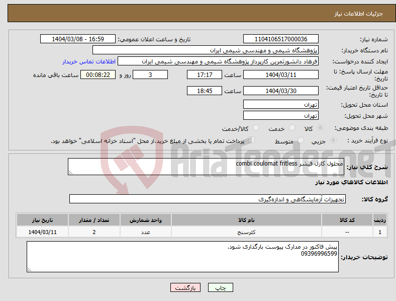
Task: Click the واحد شمارش column header
Action: [145, 220]
